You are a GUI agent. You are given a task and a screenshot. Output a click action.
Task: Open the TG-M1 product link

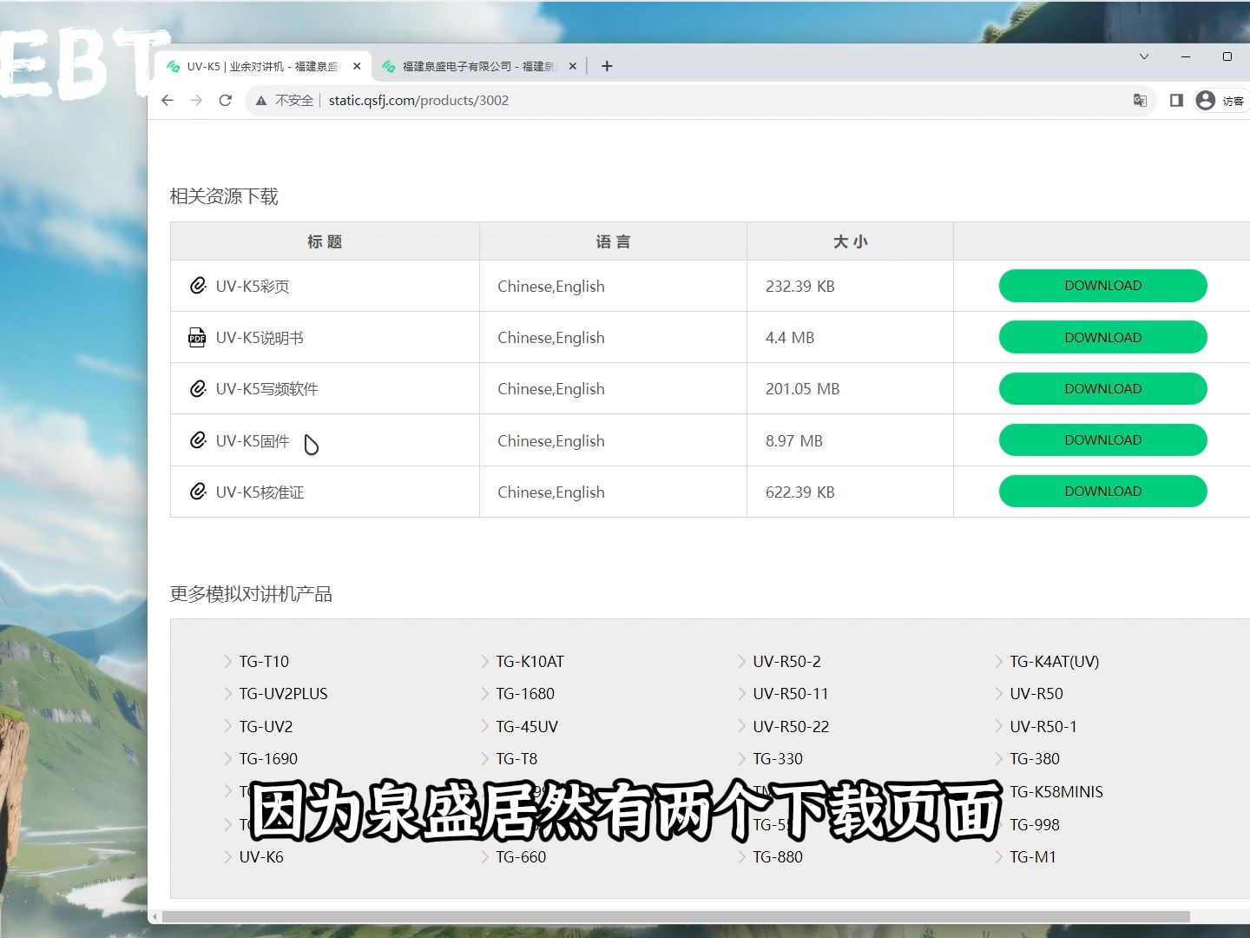[x=1033, y=857]
